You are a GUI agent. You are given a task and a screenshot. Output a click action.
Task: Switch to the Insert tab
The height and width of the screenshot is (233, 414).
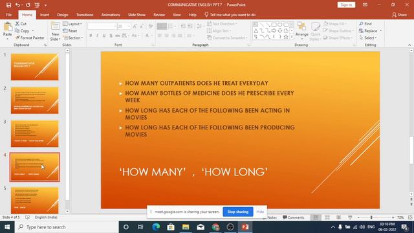(45, 15)
